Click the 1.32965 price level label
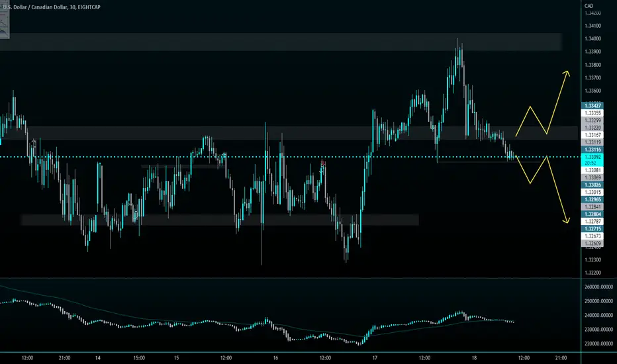Screen dimensions: 617x364 point(593,199)
